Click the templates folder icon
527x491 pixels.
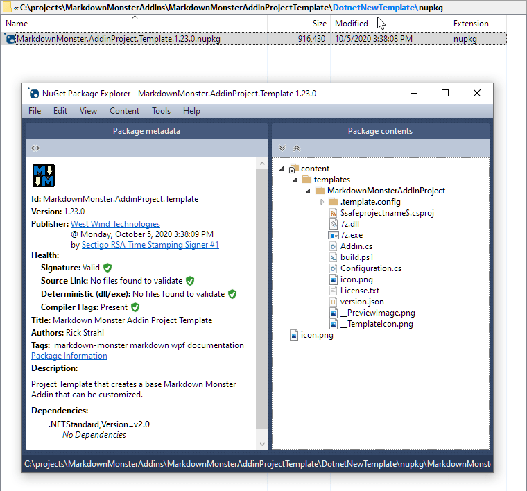click(306, 180)
